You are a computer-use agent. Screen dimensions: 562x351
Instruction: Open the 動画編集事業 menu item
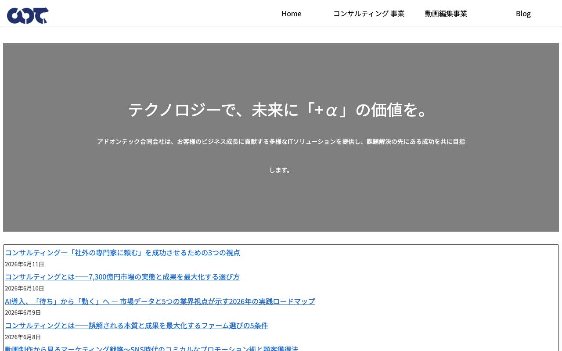[446, 14]
